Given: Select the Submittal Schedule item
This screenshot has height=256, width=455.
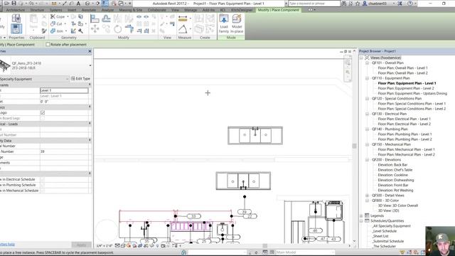Looking at the screenshot, I should [x=387, y=241].
